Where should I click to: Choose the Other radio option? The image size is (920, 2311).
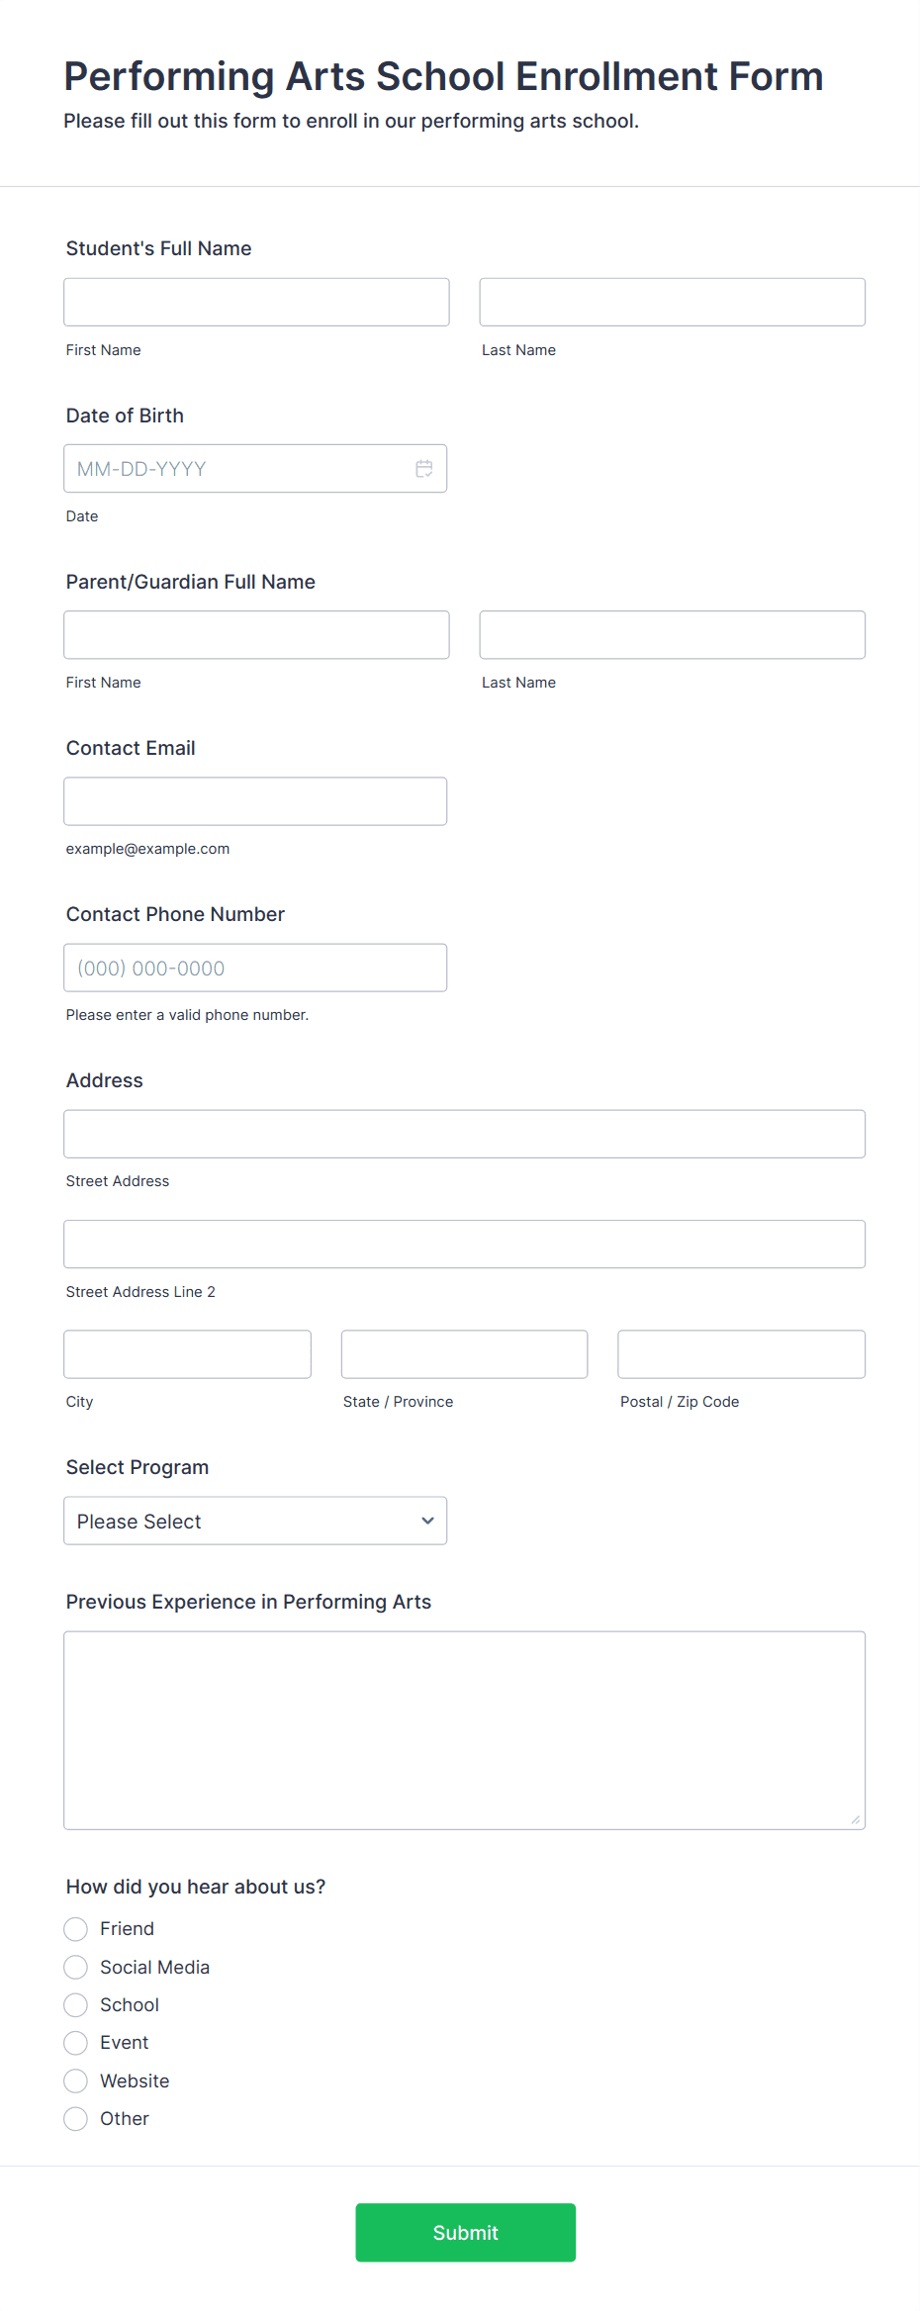(x=76, y=2119)
